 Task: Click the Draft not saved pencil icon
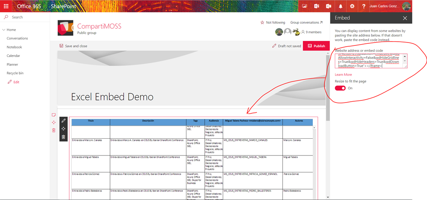(274, 46)
